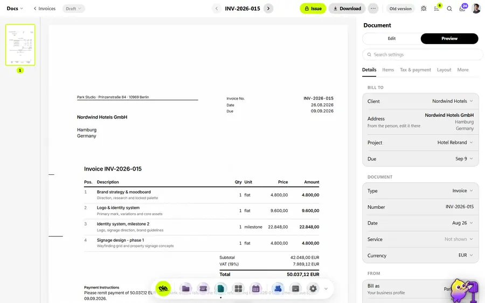Open the Project Hotel Rebrand dropdown
The image size is (485, 303).
coord(420,143)
